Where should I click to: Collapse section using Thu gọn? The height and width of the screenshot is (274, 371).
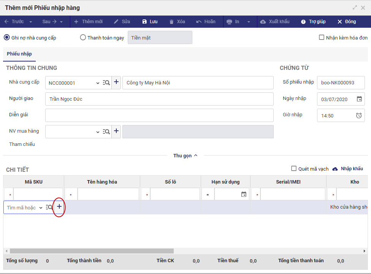point(185,155)
